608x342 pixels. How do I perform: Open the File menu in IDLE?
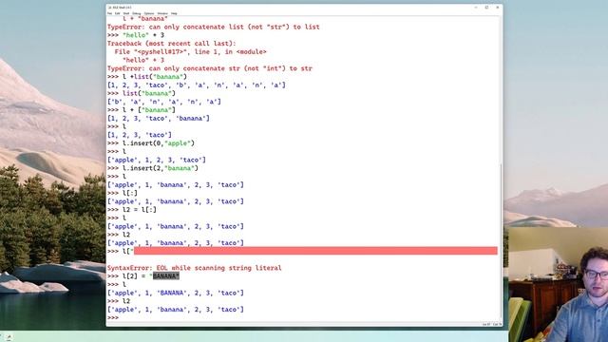(x=110, y=13)
